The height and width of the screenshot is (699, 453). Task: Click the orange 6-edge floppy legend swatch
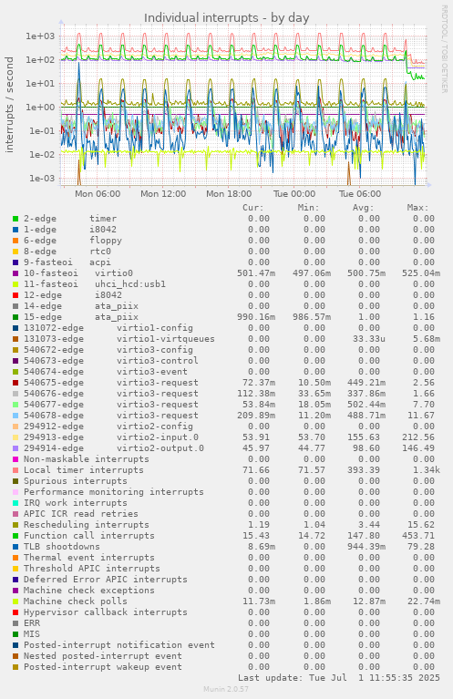15,241
